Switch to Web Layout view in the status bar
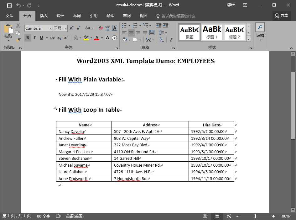The image size is (296, 220). click(229, 216)
